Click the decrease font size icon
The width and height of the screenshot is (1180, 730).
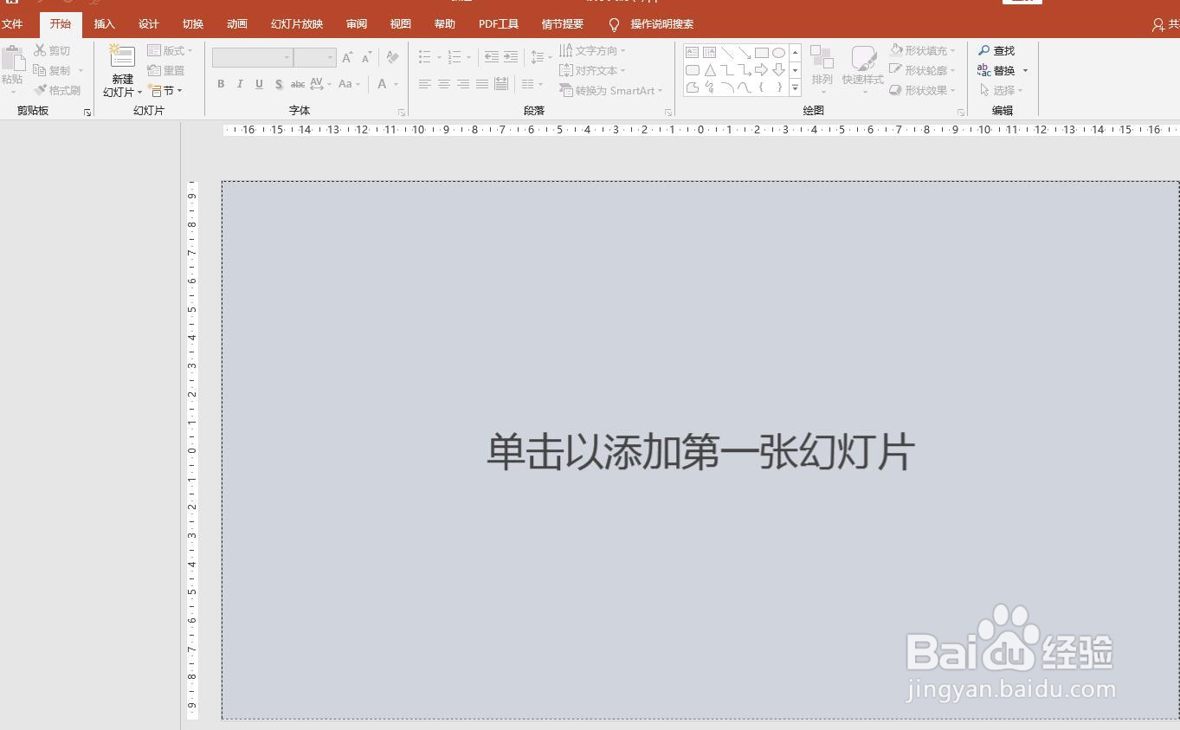click(366, 57)
